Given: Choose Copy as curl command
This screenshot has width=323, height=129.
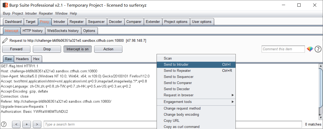Looking at the screenshot, I should [x=196, y=127].
